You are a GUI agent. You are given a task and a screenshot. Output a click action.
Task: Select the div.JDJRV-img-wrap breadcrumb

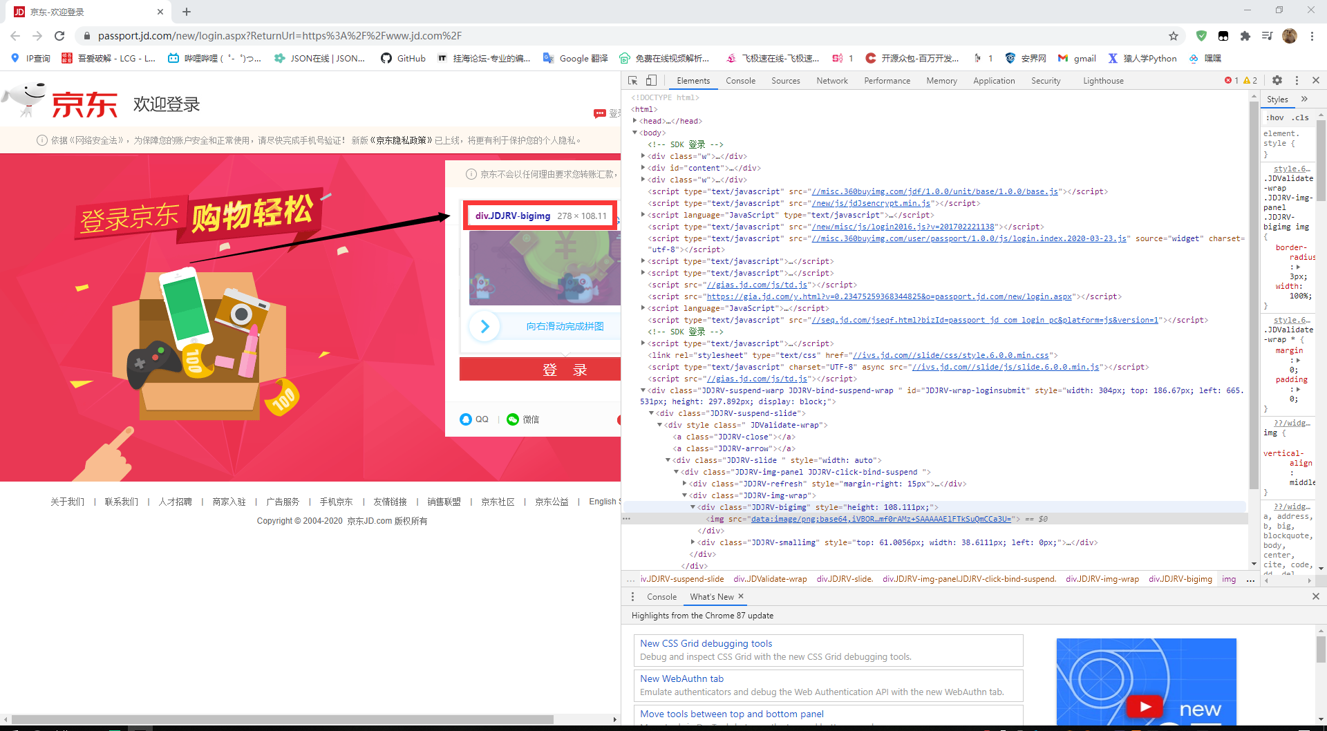click(1102, 579)
